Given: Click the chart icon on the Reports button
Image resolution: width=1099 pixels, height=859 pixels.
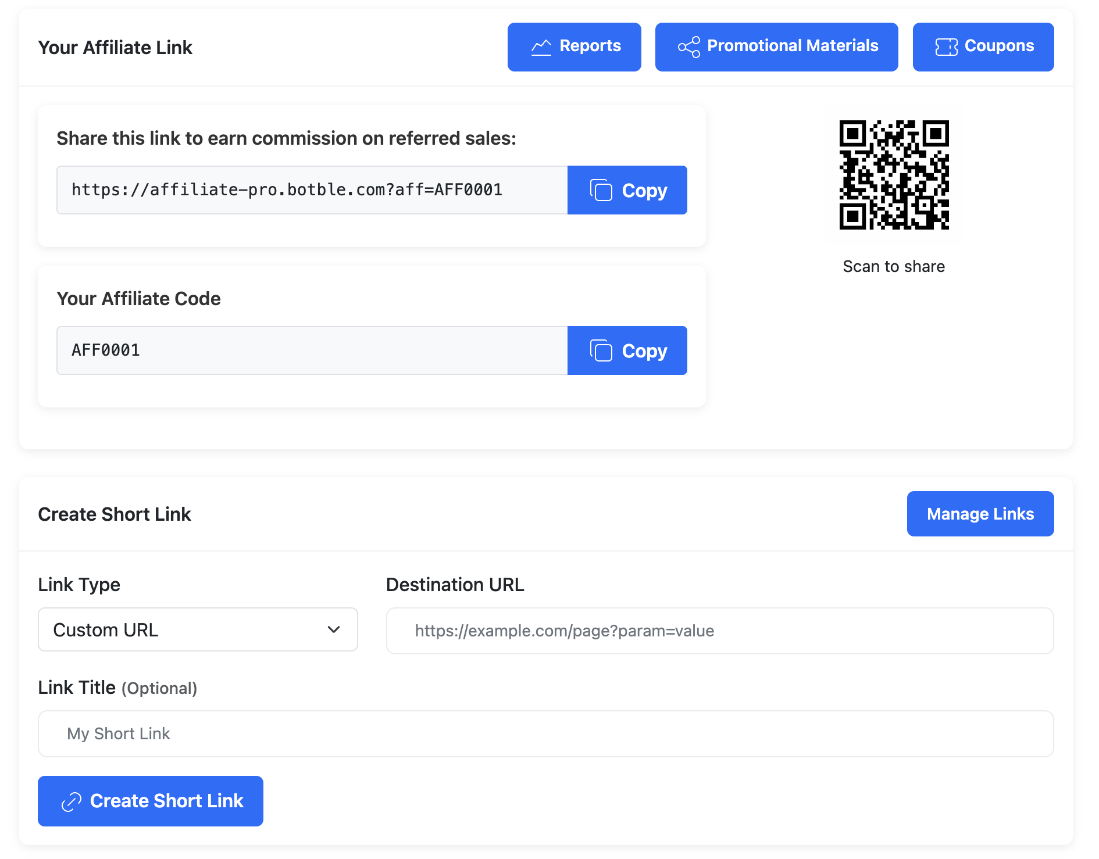Looking at the screenshot, I should coord(541,47).
